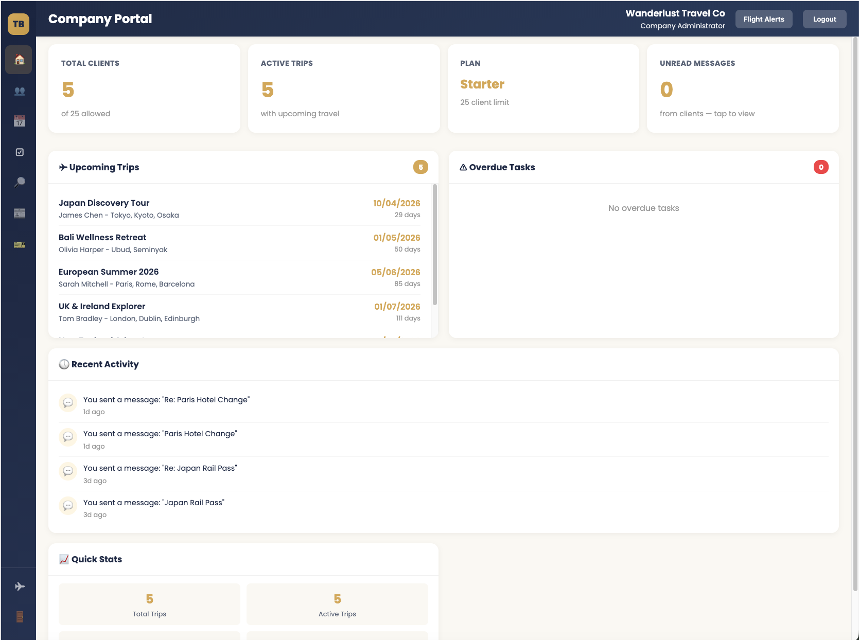Open search using the magnifying glass icon
Screen dimensions: 859x640
point(19,183)
